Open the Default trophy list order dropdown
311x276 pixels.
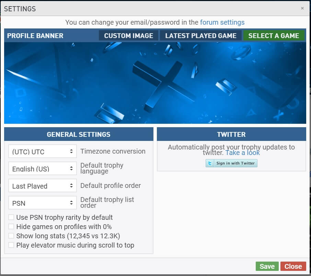43,203
